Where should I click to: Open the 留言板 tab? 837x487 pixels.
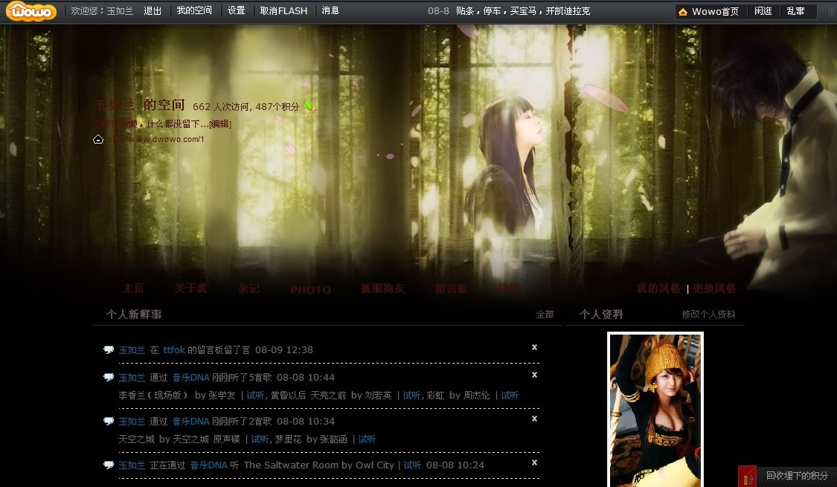tap(451, 288)
